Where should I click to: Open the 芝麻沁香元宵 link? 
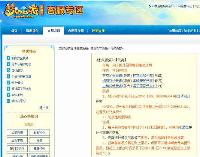(112, 76)
